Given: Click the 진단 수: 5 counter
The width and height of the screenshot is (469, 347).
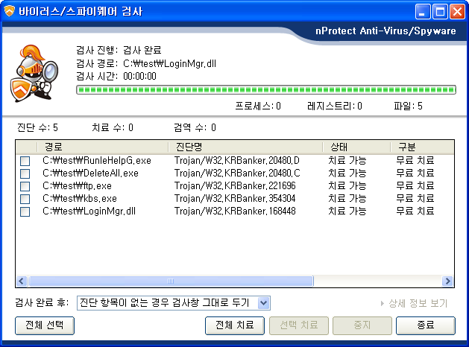Looking at the screenshot, I should tap(37, 128).
